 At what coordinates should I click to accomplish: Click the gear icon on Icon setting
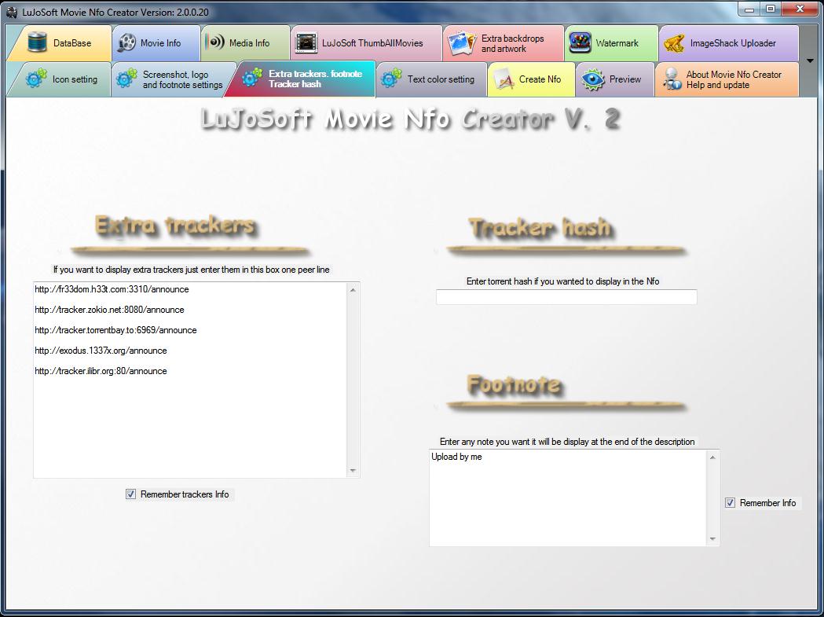tap(36, 79)
